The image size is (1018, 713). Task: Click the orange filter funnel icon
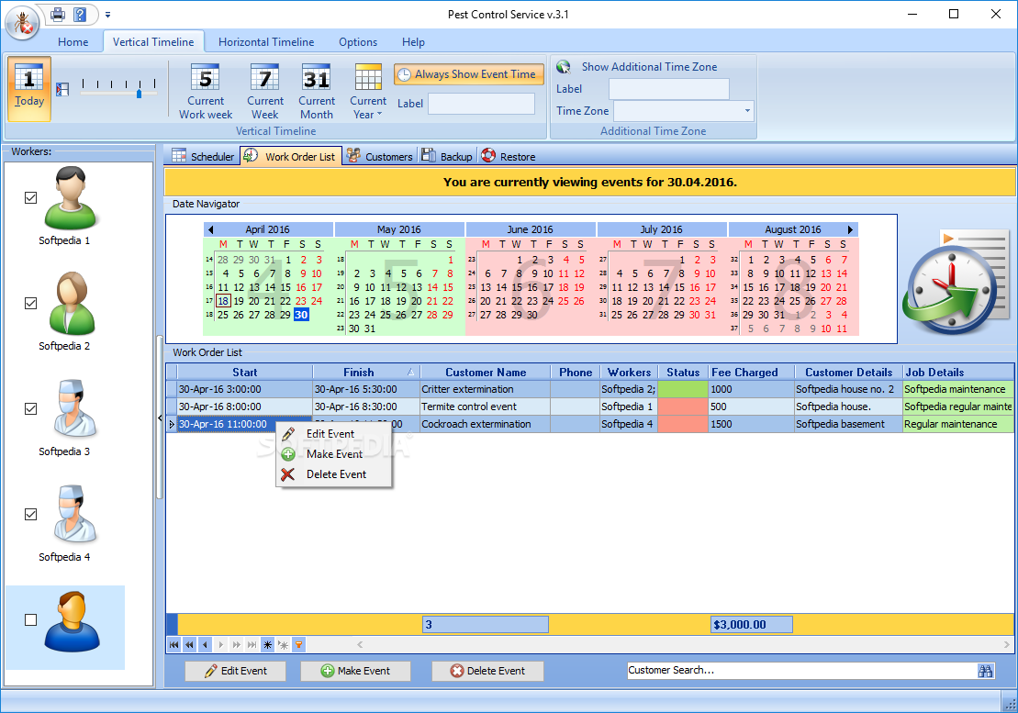(298, 645)
